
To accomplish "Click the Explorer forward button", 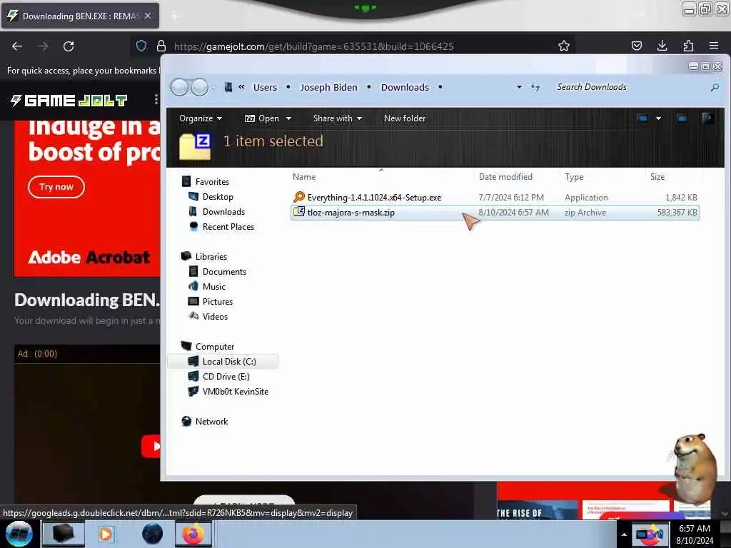I will [x=200, y=87].
